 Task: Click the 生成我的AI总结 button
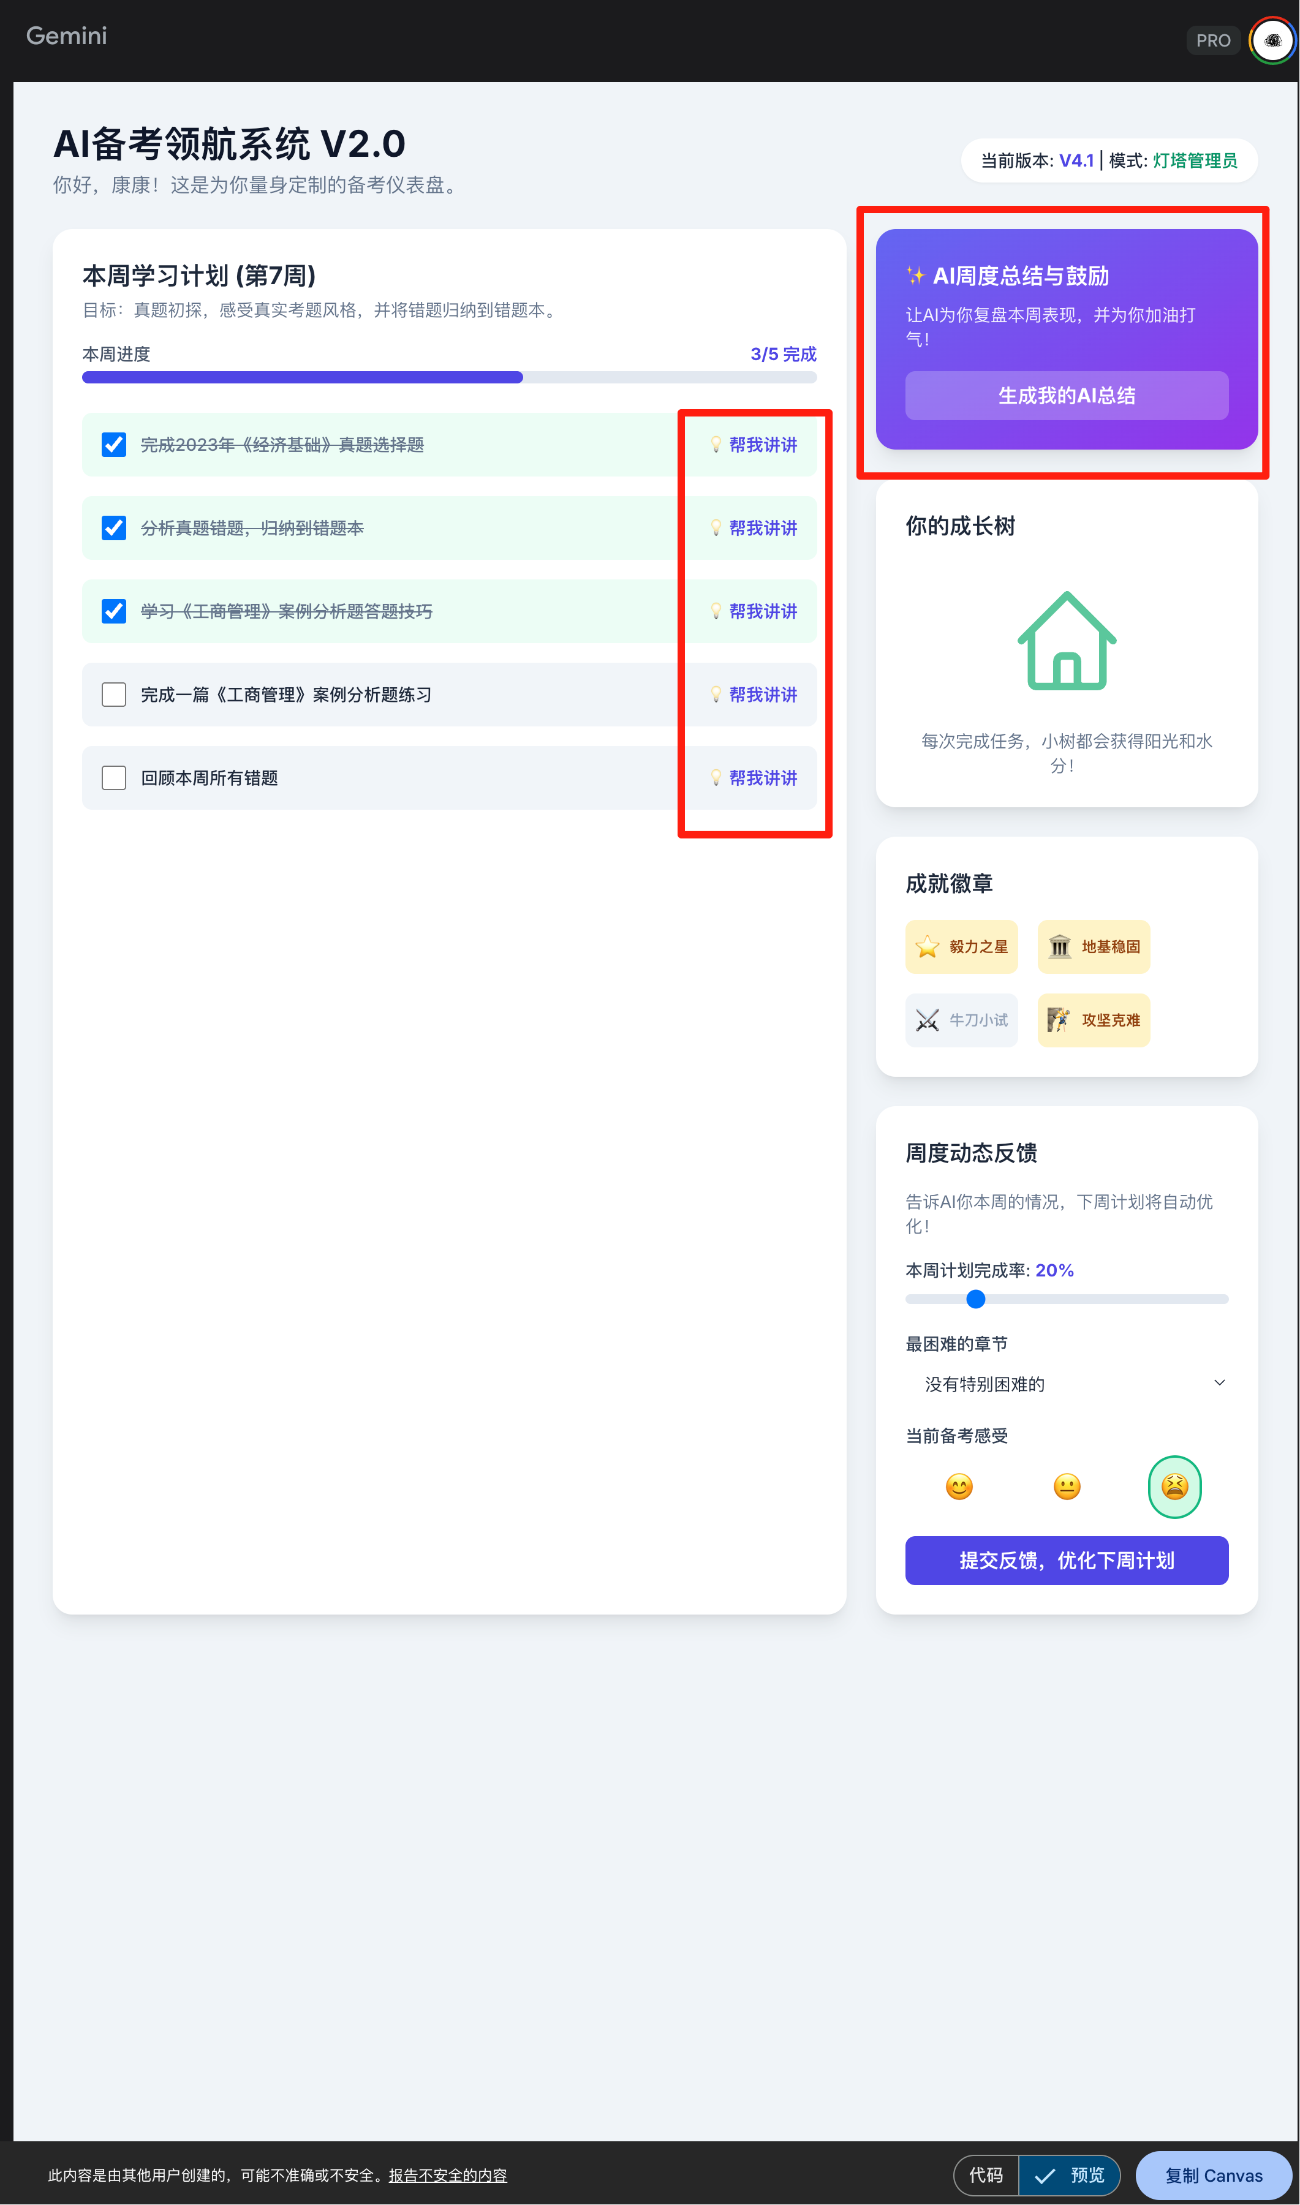click(x=1066, y=396)
